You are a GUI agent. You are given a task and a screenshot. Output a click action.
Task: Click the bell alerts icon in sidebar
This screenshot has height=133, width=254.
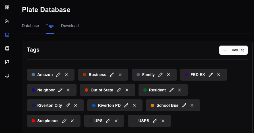pyautogui.click(x=7, y=76)
